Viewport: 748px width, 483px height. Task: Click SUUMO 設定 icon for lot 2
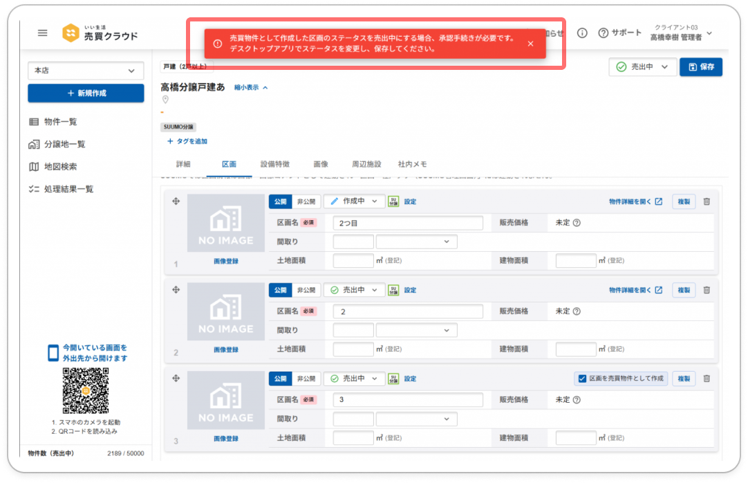(393, 290)
